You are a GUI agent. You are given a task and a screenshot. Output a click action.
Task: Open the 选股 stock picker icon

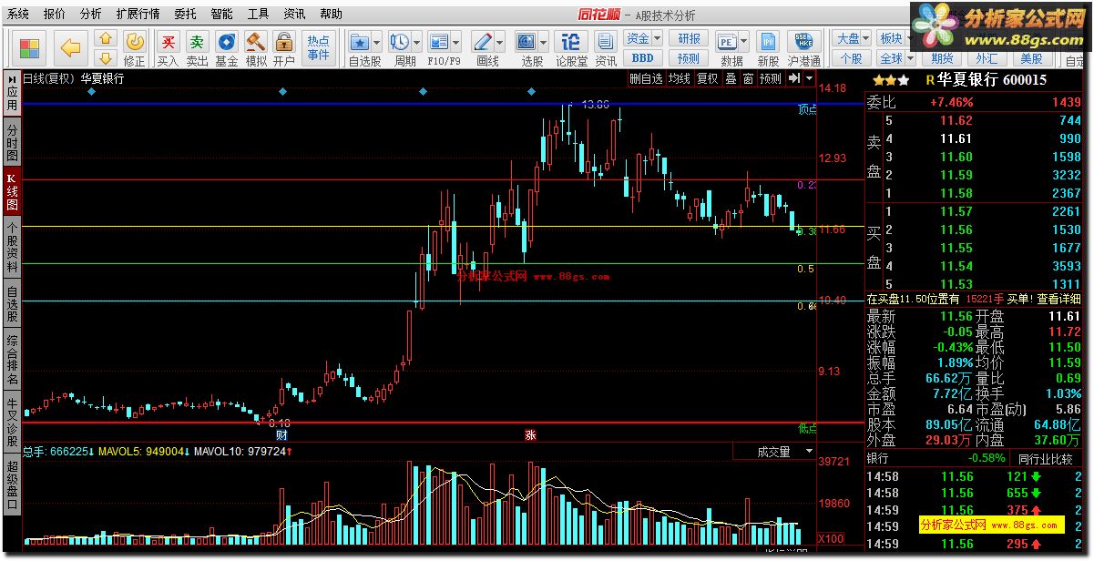pos(527,41)
